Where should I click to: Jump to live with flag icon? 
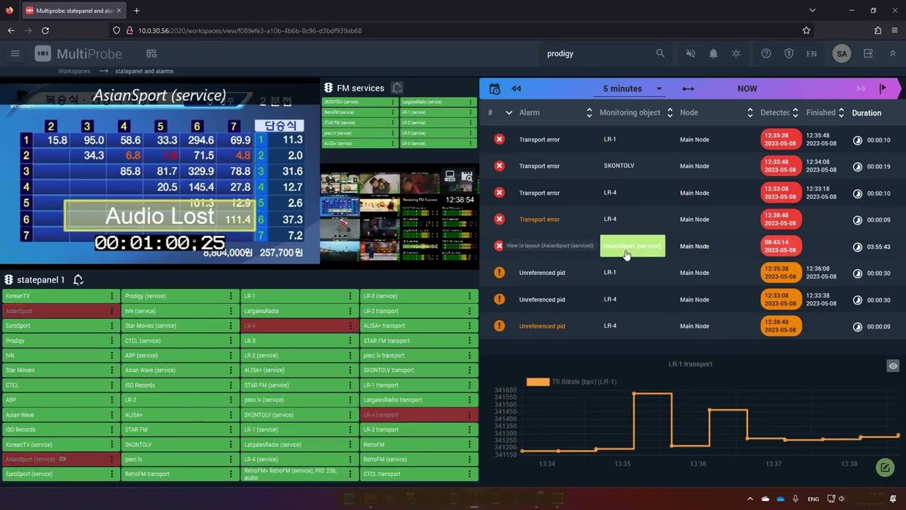click(x=883, y=89)
